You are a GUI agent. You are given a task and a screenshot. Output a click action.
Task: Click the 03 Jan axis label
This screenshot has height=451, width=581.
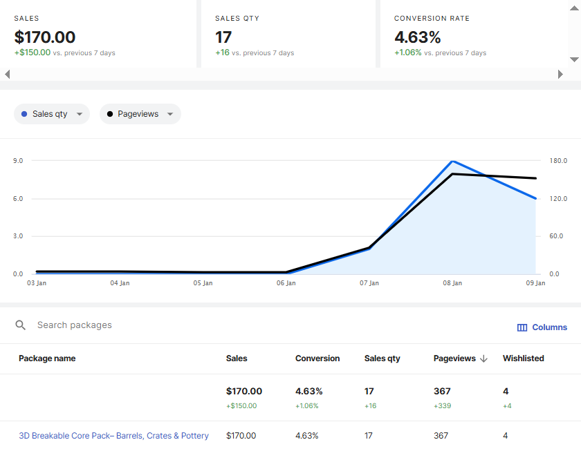[37, 283]
